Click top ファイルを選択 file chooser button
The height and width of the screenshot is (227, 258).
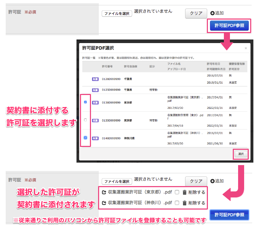point(117,14)
